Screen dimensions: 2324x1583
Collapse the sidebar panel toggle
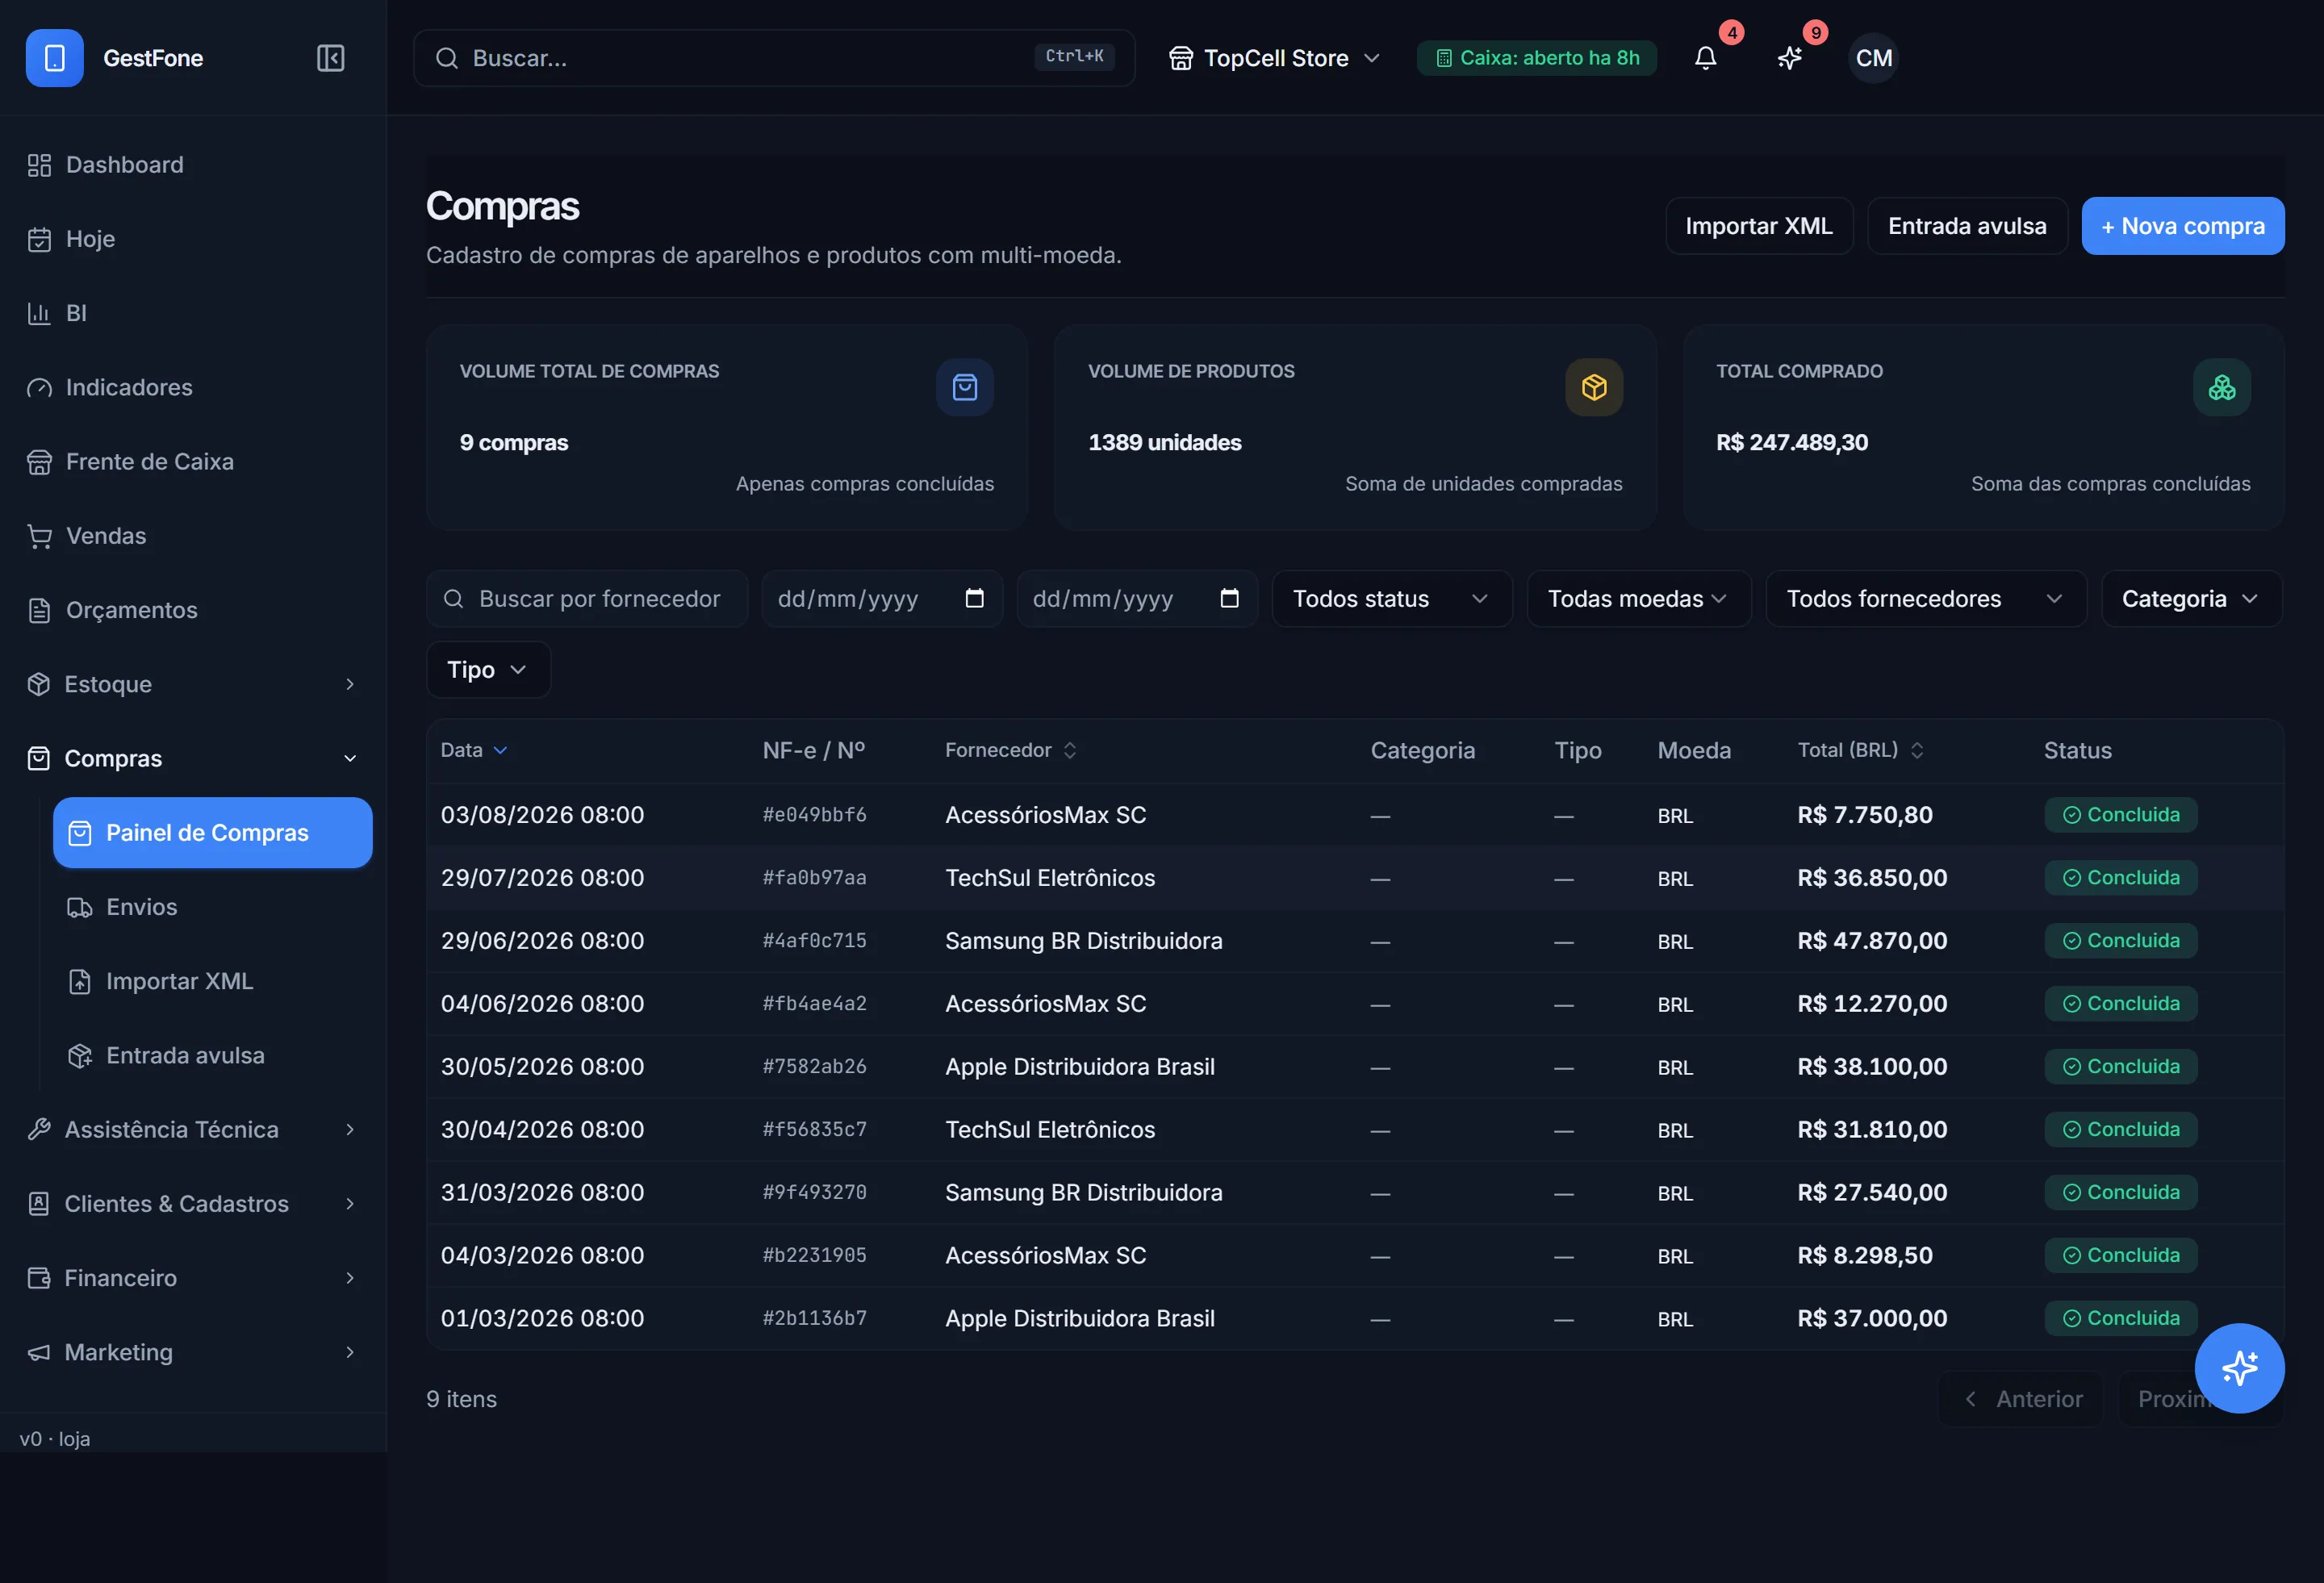pyautogui.click(x=330, y=58)
